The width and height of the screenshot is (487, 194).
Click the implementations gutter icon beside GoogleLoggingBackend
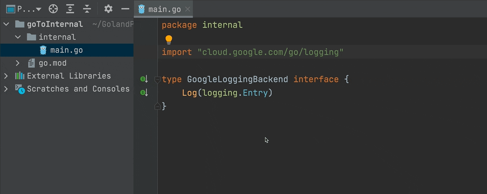pyautogui.click(x=144, y=79)
